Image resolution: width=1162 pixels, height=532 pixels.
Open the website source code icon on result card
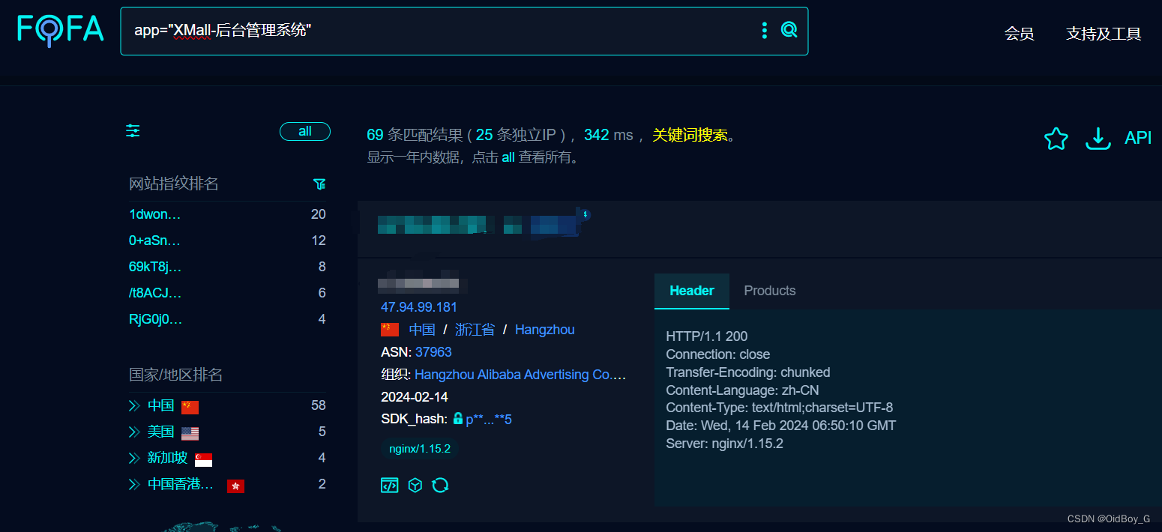click(389, 485)
